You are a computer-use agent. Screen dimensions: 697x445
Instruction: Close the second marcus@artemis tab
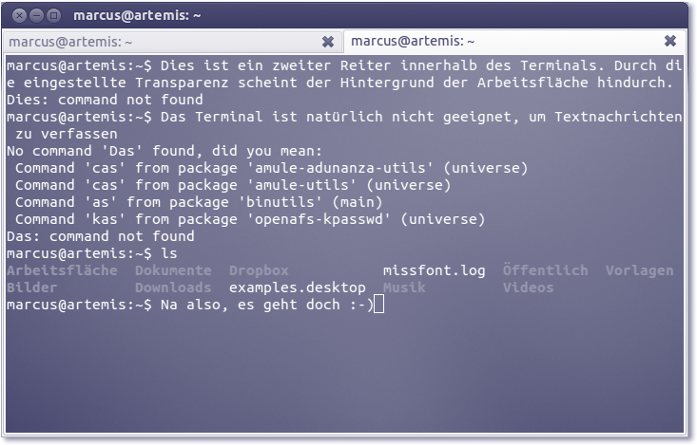(670, 42)
